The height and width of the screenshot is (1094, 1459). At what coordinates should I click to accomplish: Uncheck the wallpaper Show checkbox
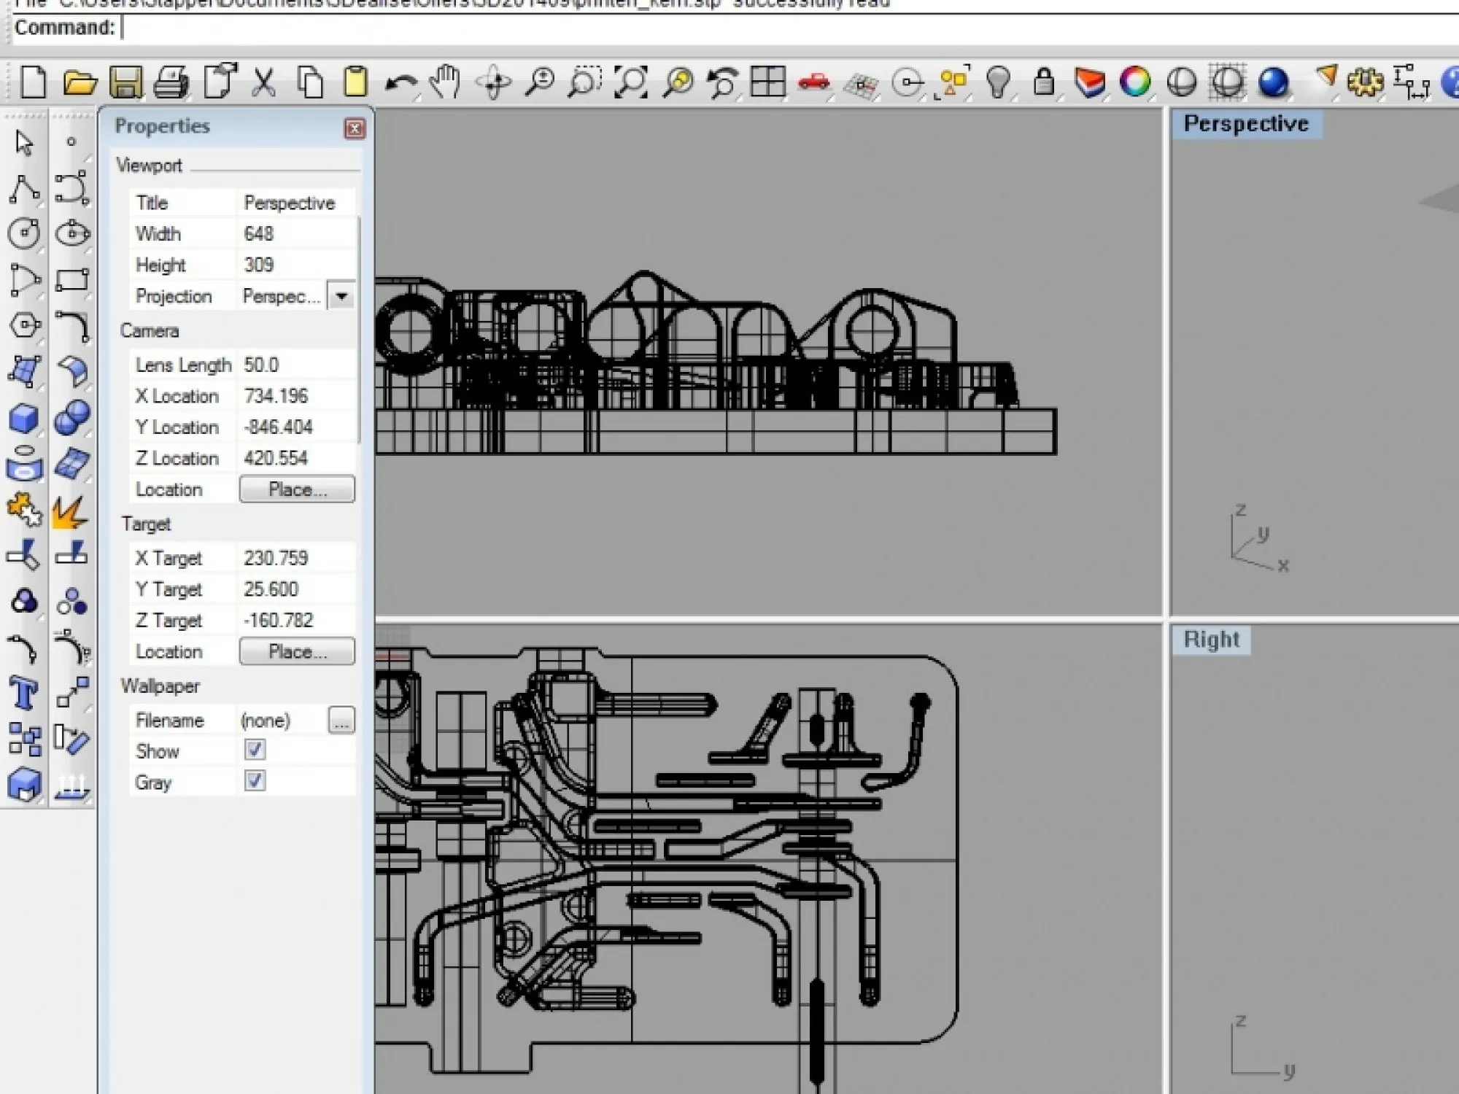[254, 750]
